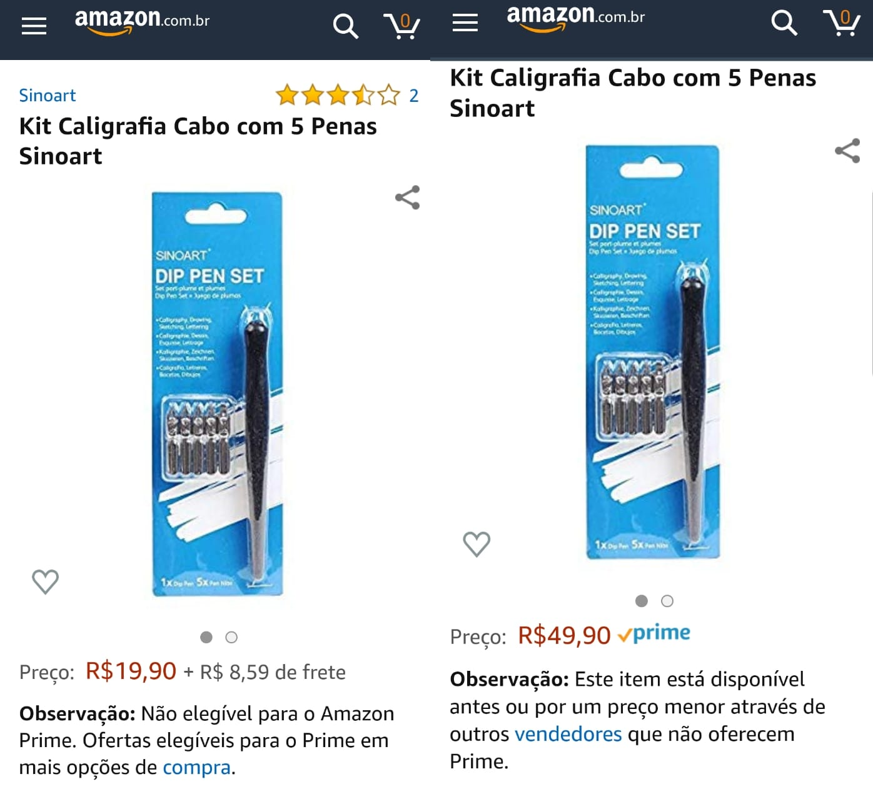Open shopping cart in right header
Viewport: 873px width, 794px height.
841,23
